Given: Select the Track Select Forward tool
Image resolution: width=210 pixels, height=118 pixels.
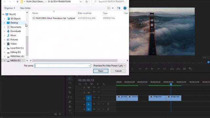Looking at the screenshot, I should click(x=70, y=83).
